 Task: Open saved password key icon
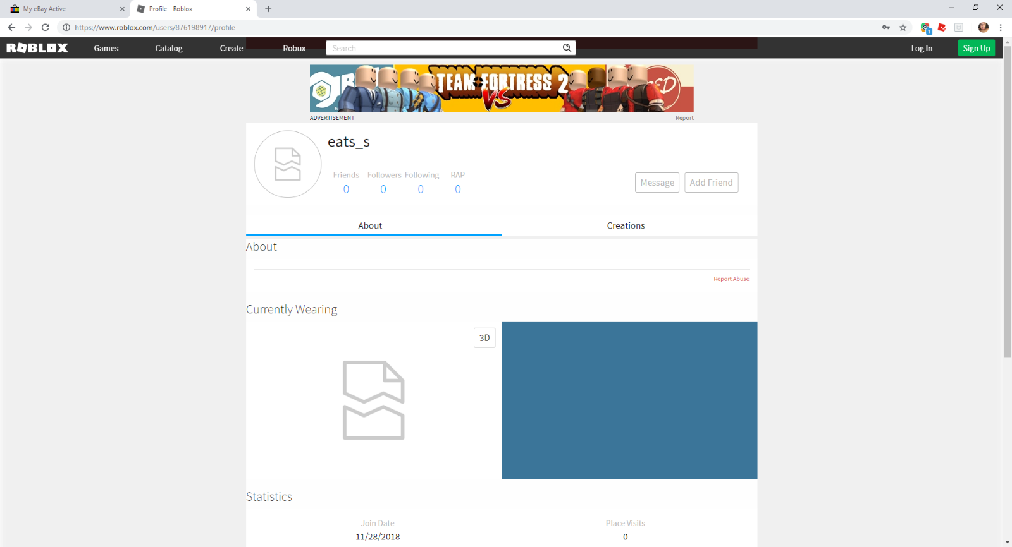[886, 27]
